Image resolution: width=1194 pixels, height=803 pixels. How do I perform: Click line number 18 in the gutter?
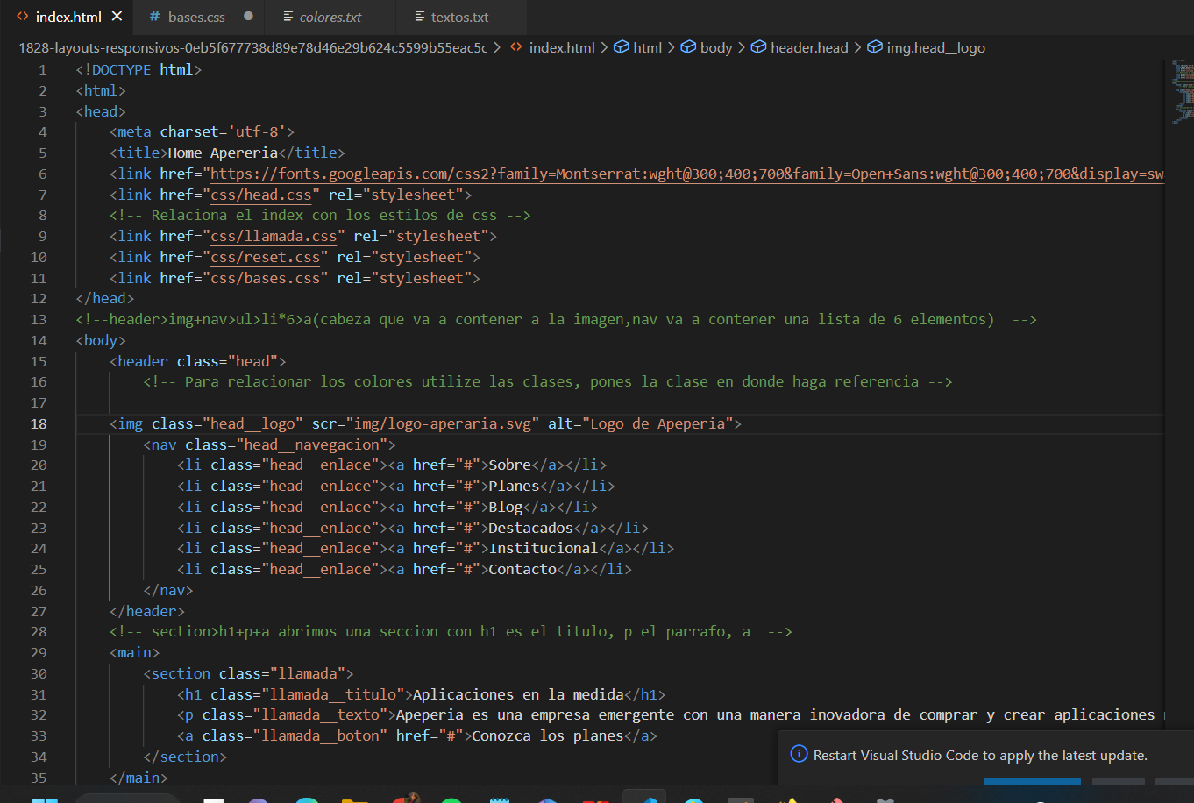39,423
